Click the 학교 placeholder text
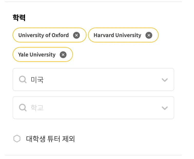 point(37,108)
